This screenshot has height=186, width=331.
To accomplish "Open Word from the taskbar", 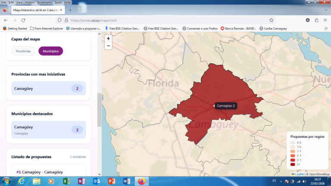I will click(127, 181).
